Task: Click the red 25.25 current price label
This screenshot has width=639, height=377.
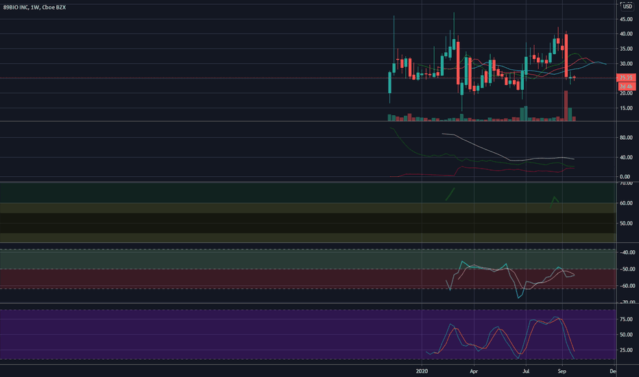Action: point(627,77)
